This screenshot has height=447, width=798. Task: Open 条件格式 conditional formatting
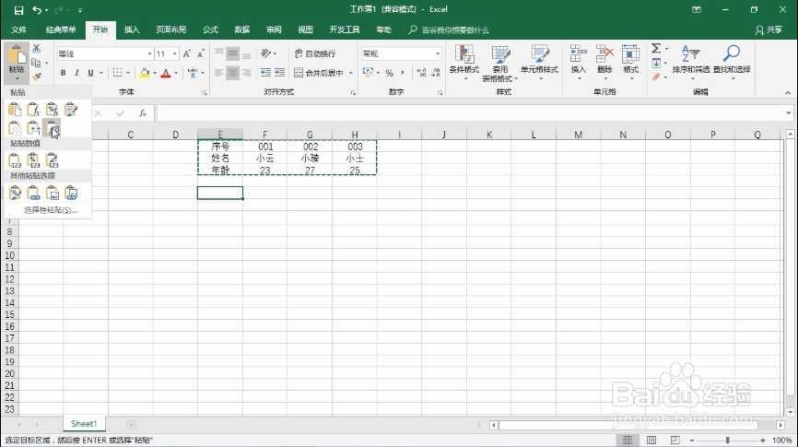[464, 62]
